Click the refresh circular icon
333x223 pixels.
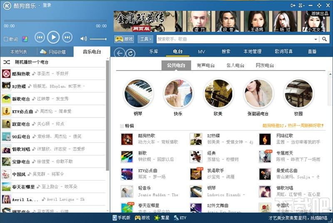coord(130,53)
